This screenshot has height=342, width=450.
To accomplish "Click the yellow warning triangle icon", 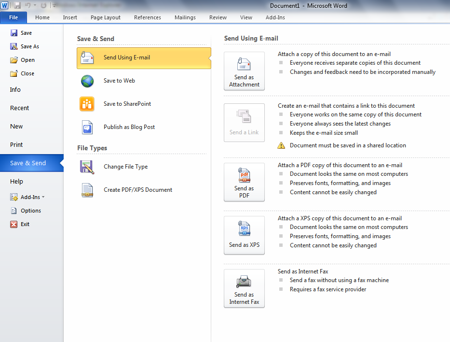I will click(281, 145).
